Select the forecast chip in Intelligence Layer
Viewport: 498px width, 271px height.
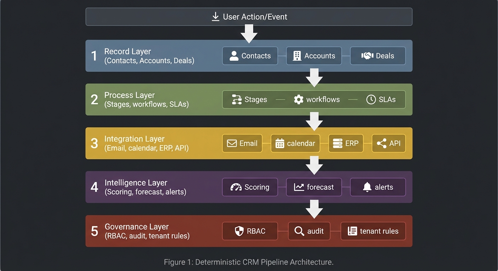coord(314,187)
